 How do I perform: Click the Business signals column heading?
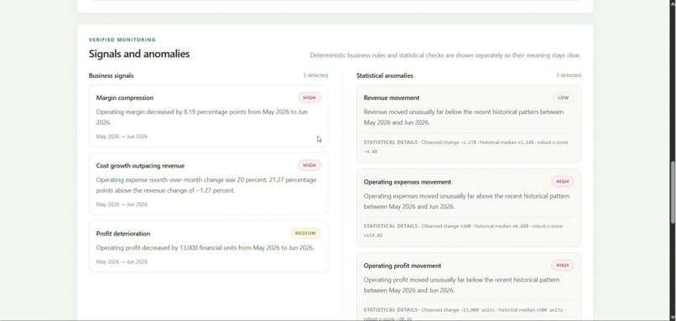[111, 75]
